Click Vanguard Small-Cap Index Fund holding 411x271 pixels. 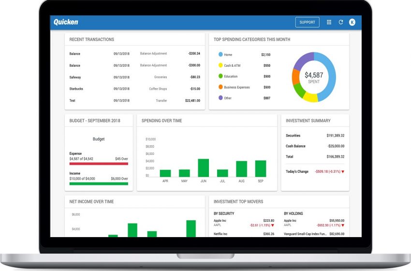pyautogui.click(x=314, y=234)
